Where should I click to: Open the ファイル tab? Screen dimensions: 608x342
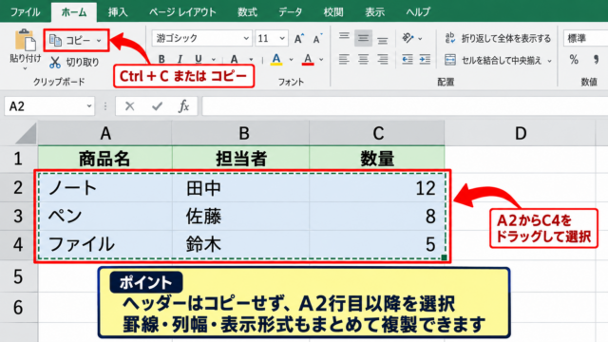pyautogui.click(x=25, y=12)
